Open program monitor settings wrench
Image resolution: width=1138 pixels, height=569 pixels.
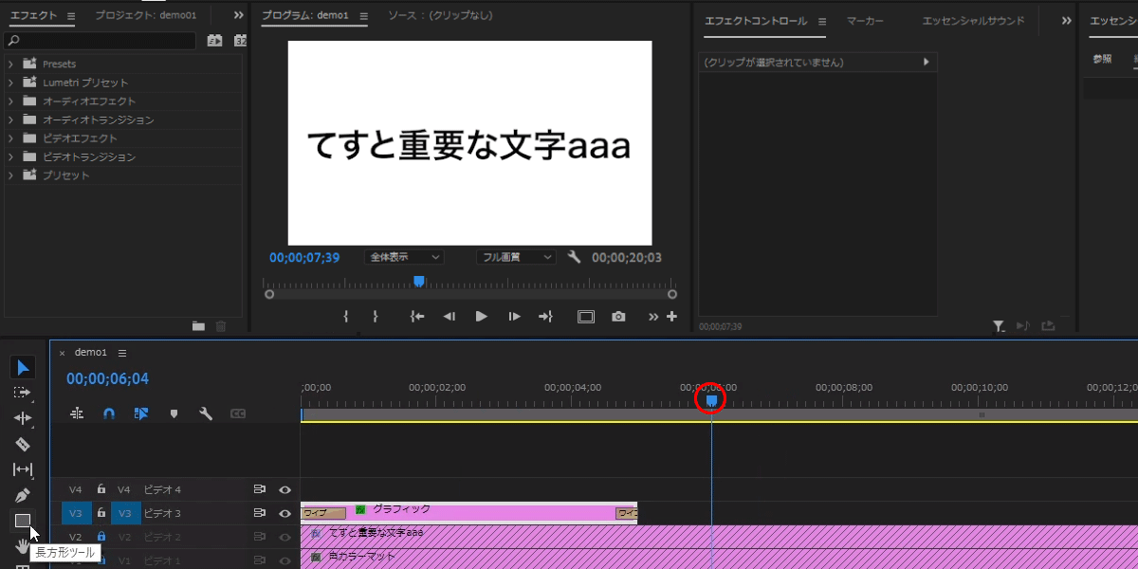[x=574, y=257]
